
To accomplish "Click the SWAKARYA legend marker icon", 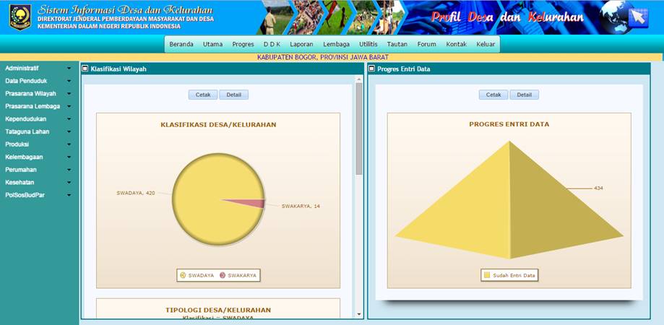I will (x=223, y=275).
